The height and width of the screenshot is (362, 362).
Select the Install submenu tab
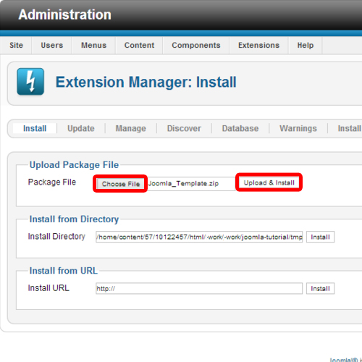click(35, 128)
